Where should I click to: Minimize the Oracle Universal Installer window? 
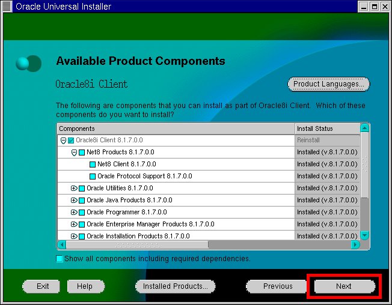click(x=364, y=7)
